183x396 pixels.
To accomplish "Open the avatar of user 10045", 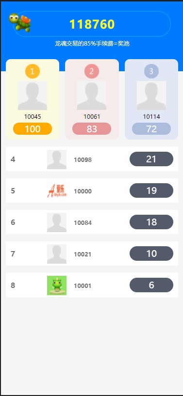I will point(33,95).
